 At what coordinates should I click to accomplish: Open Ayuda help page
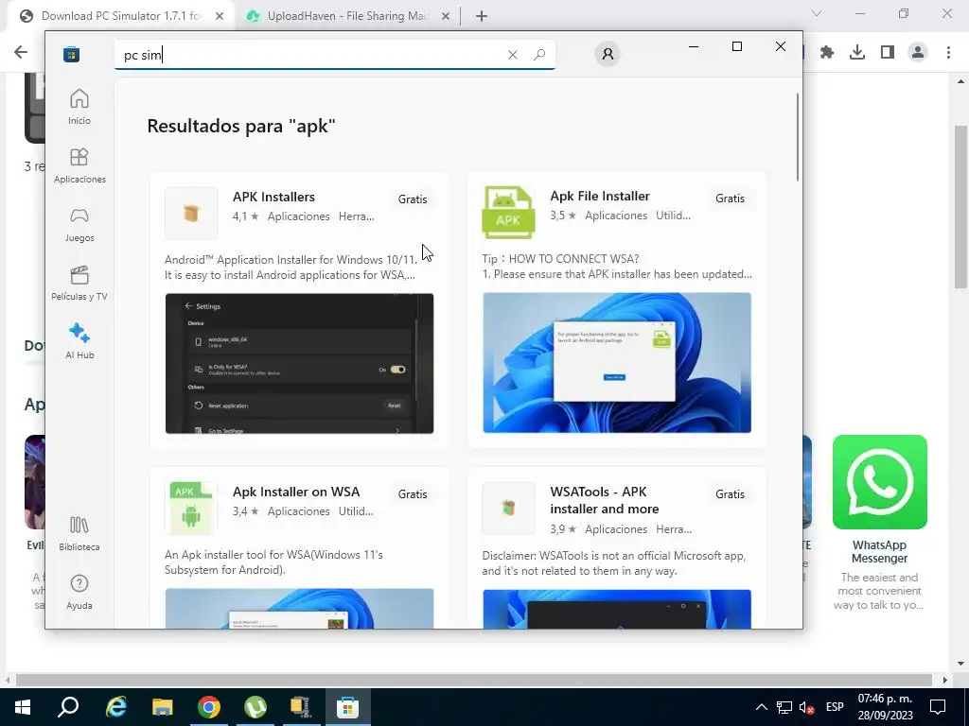(x=79, y=592)
